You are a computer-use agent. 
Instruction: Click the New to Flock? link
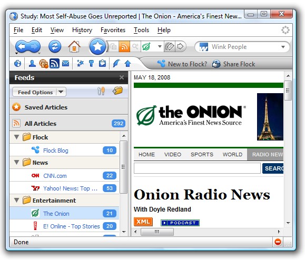coord(182,64)
